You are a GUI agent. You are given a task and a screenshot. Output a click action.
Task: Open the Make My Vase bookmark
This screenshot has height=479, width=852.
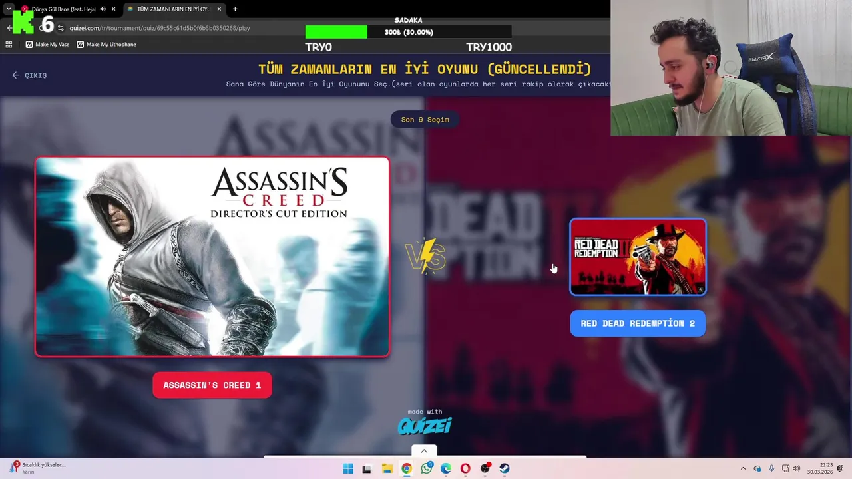point(47,45)
